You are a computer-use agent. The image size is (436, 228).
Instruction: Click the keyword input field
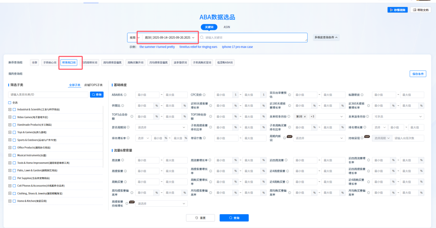pyautogui.click(x=253, y=38)
